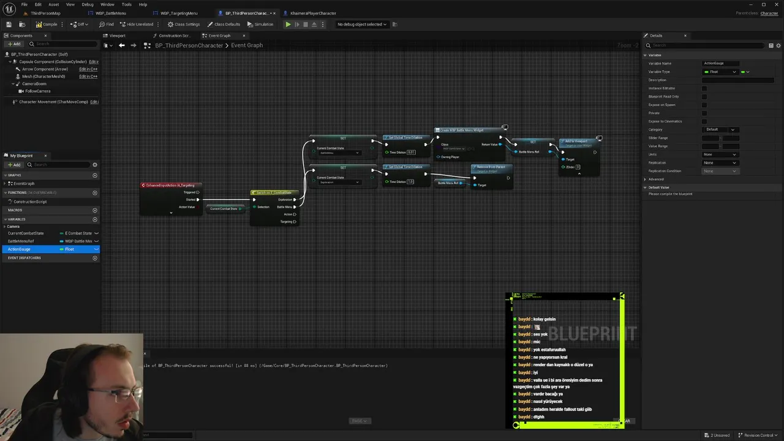Click Add button in Components panel
Image resolution: width=784 pixels, height=441 pixels.
coord(13,44)
